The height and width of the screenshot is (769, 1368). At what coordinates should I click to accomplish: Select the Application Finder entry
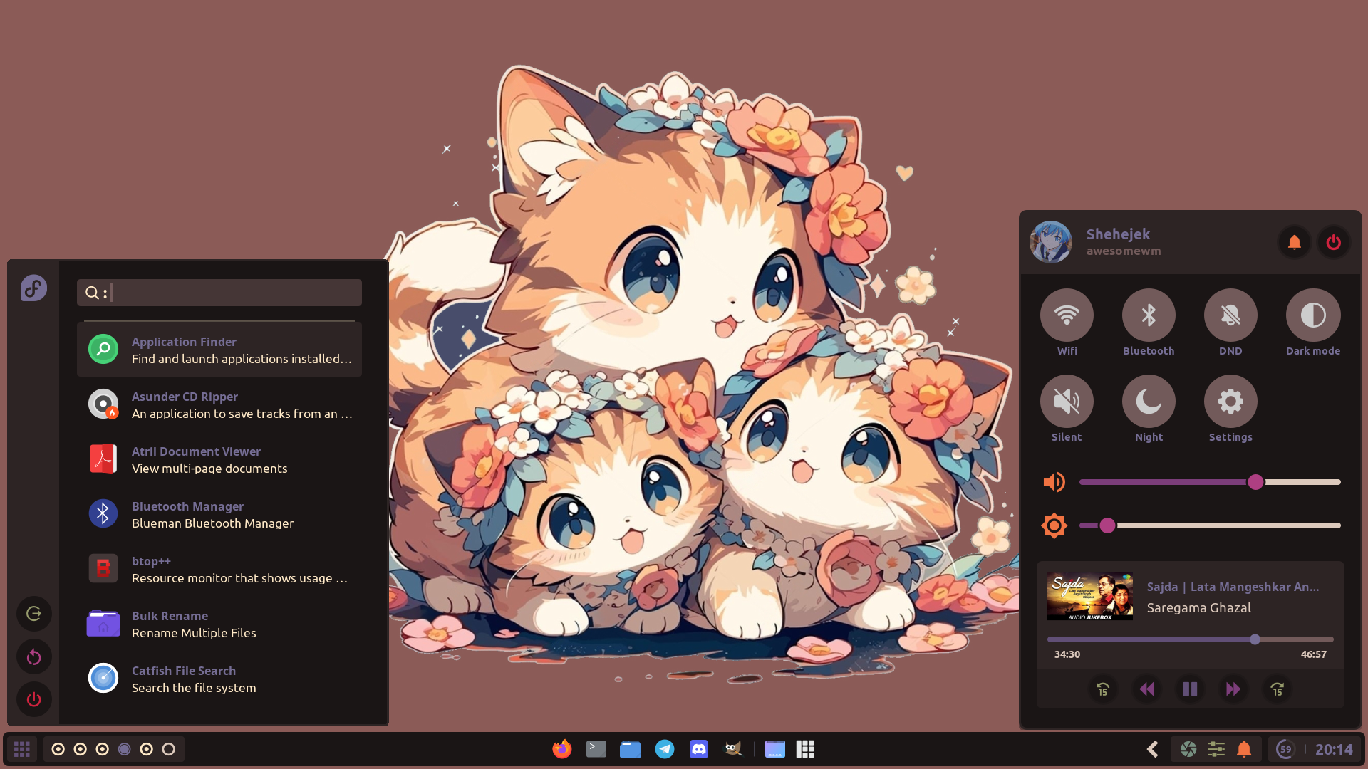[x=219, y=350]
